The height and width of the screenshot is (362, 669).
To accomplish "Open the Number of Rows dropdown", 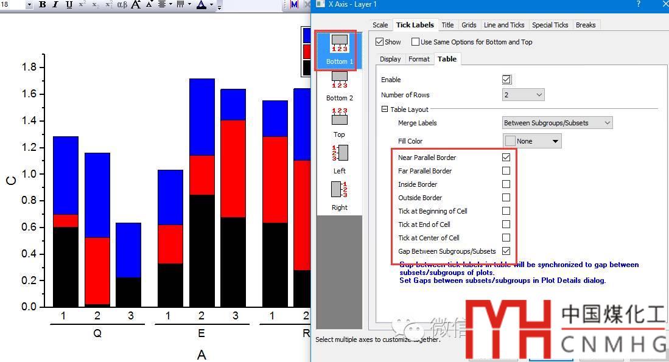I will pos(524,95).
